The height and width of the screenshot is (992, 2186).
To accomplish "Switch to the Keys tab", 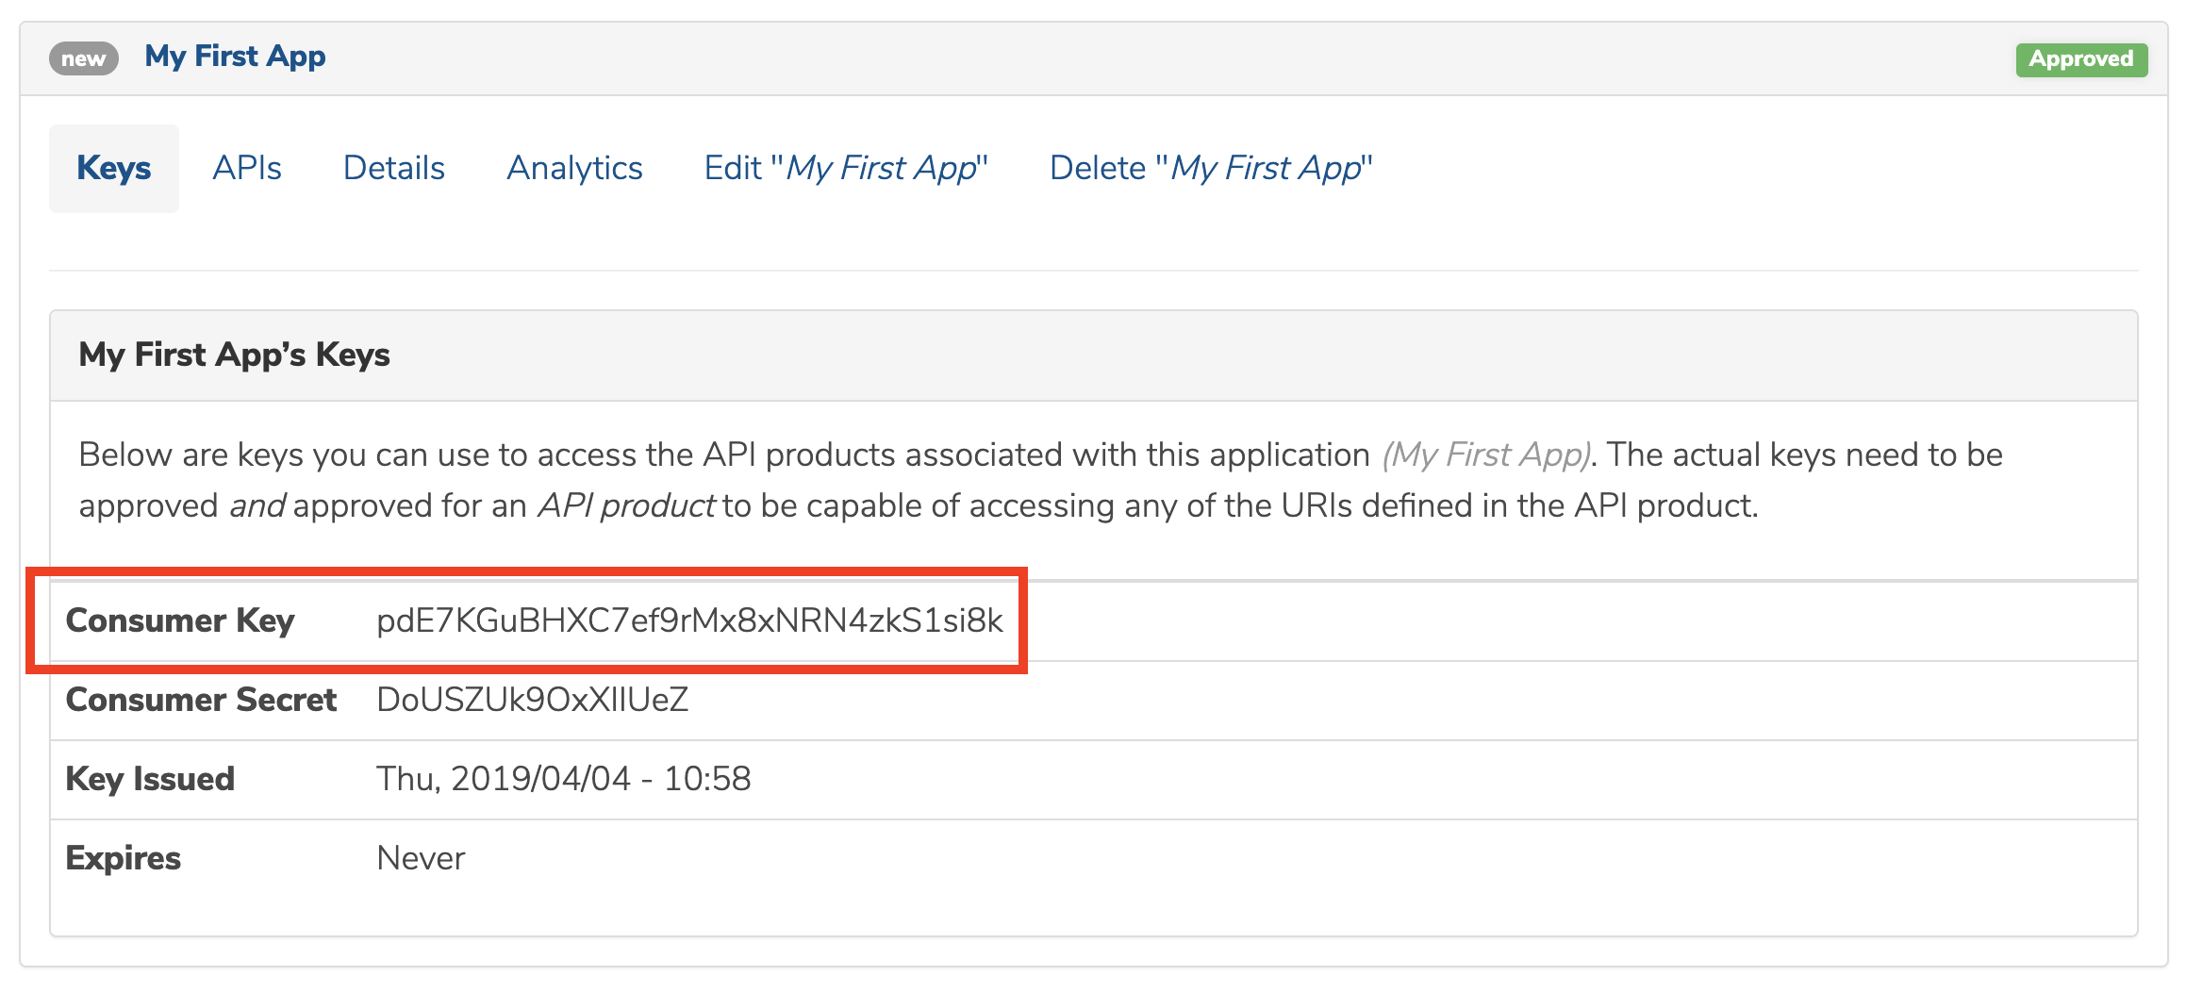I will (x=113, y=168).
